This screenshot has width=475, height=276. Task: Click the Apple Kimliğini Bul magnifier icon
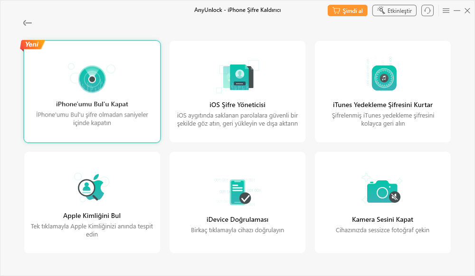tap(91, 187)
